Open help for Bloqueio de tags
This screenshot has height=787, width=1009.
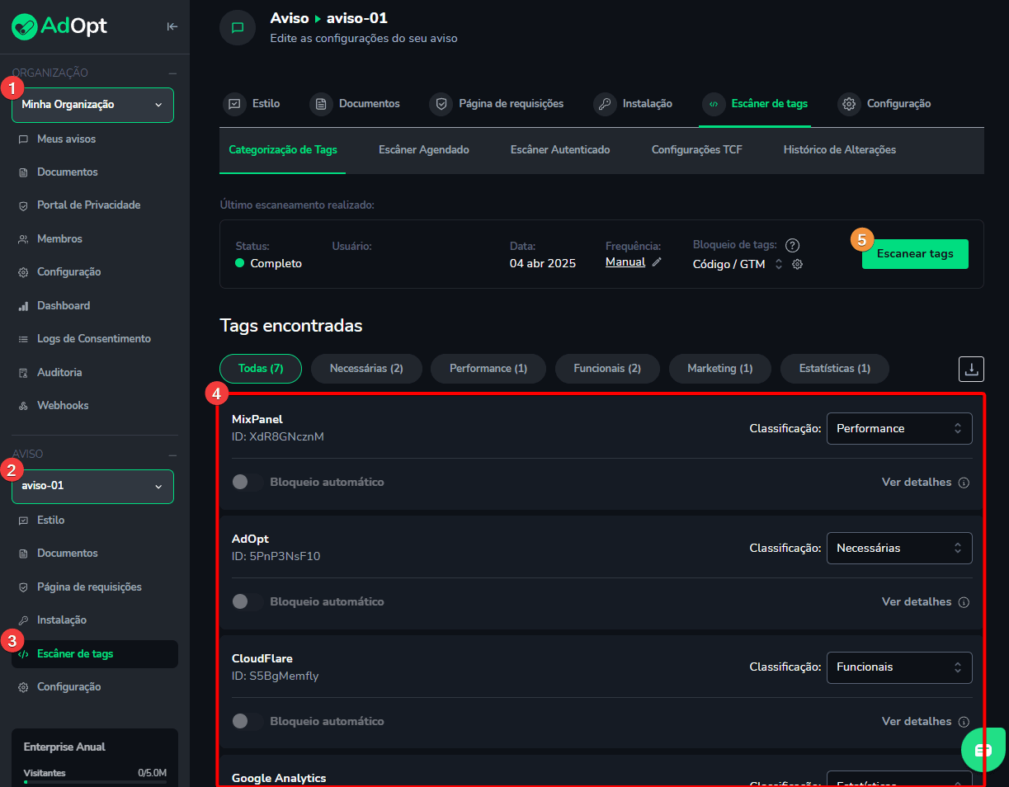792,245
